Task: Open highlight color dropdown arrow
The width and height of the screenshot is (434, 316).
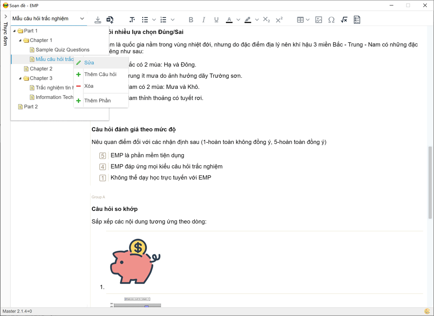Action: coord(257,19)
